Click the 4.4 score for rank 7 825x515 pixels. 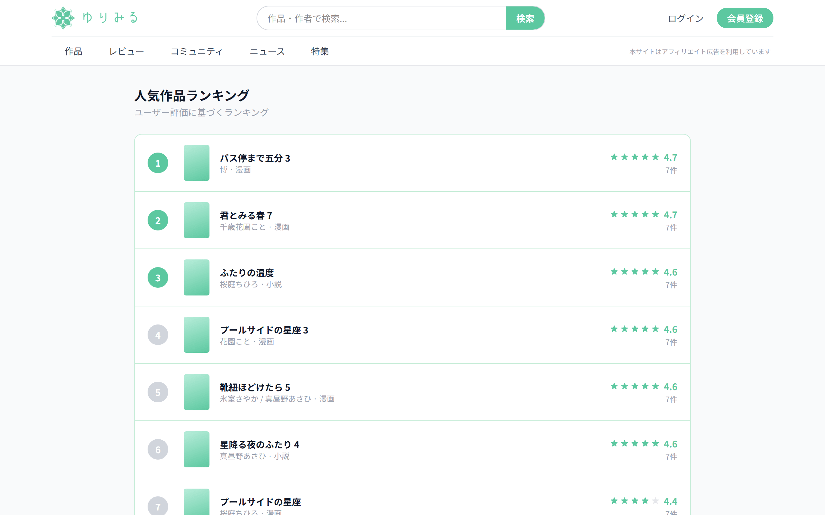tap(670, 501)
